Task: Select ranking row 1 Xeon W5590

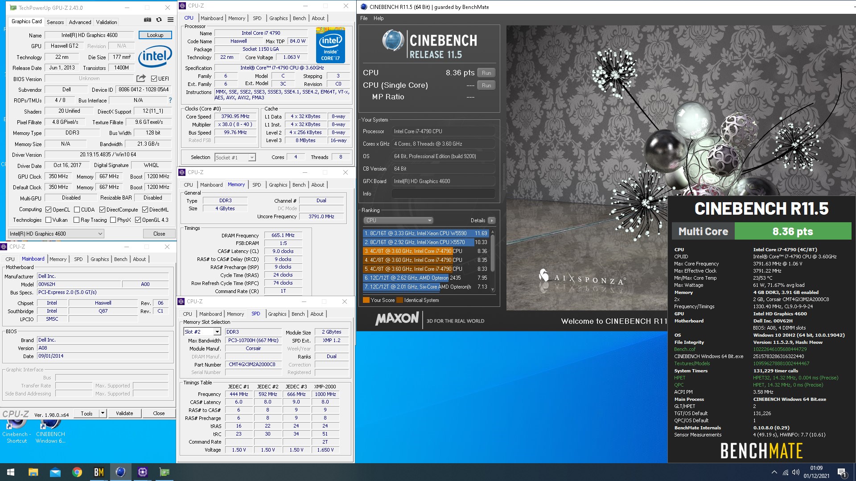Action: (x=426, y=233)
